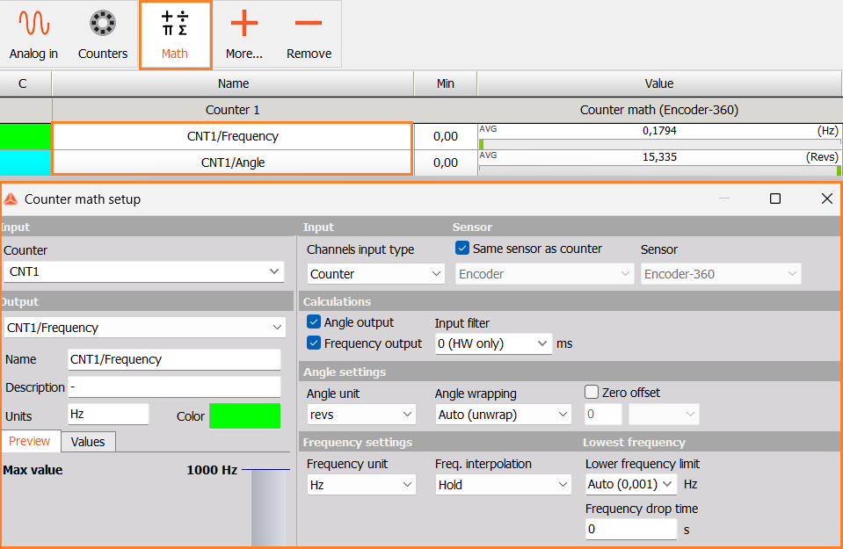This screenshot has height=549, width=843.
Task: Open Angle wrapping Auto (unwrap) dropdown
Action: click(503, 415)
